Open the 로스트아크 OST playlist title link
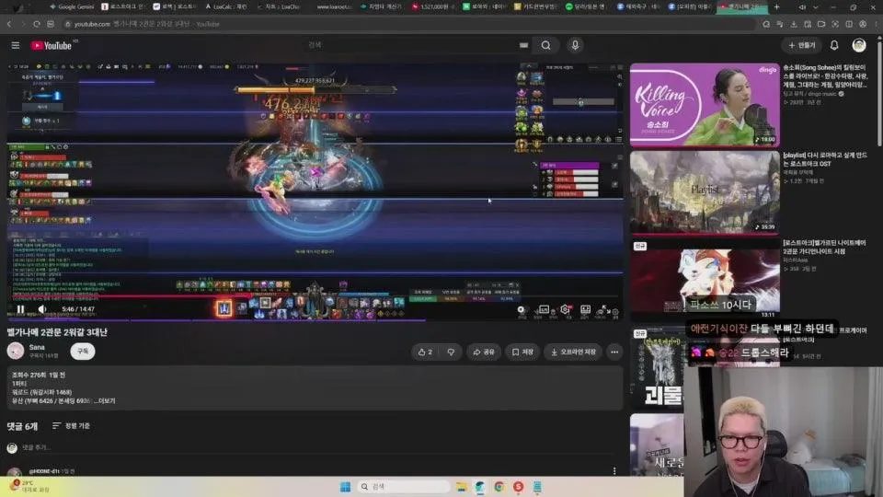The height and width of the screenshot is (497, 883). tap(825, 159)
